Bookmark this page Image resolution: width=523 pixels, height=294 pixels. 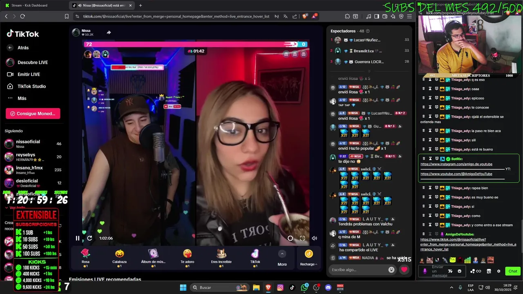[x=67, y=16]
